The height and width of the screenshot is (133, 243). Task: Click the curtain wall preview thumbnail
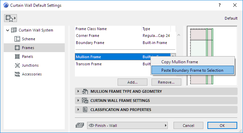coord(212,56)
